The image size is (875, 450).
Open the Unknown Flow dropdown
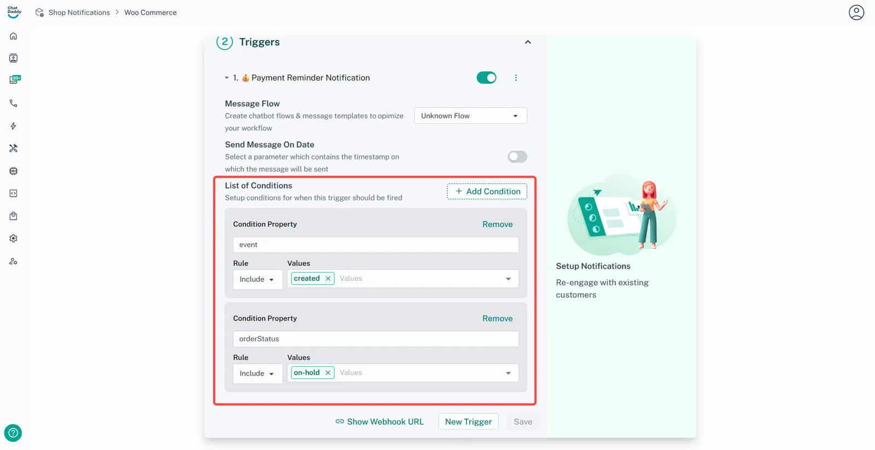coord(470,116)
